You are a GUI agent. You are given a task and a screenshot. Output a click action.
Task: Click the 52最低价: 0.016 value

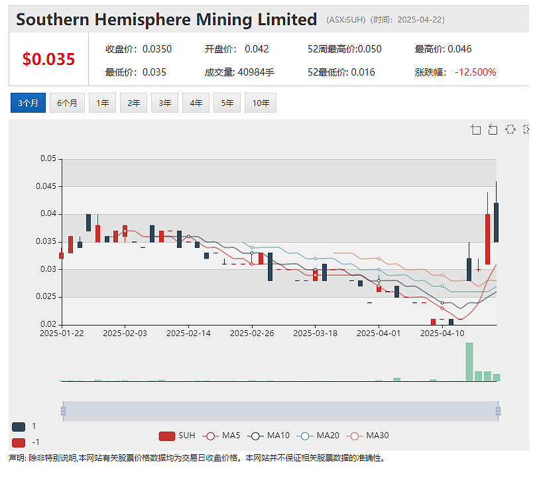click(341, 72)
